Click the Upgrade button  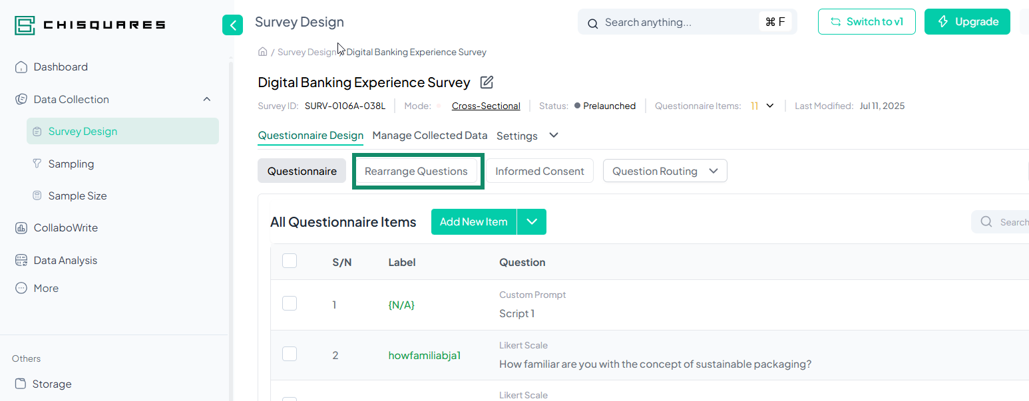pyautogui.click(x=967, y=22)
